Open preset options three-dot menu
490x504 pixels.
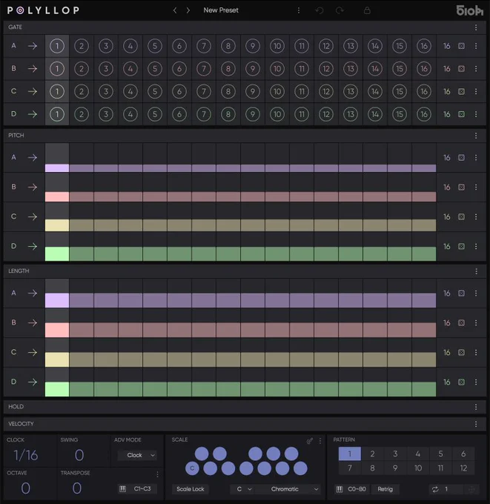point(299,10)
